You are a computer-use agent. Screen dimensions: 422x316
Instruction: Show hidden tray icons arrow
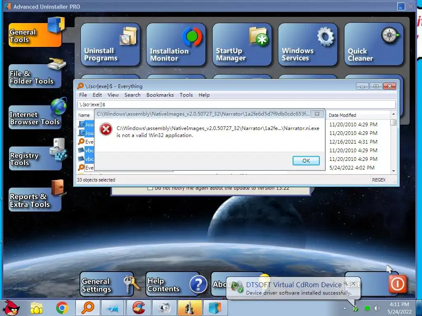(x=345, y=308)
